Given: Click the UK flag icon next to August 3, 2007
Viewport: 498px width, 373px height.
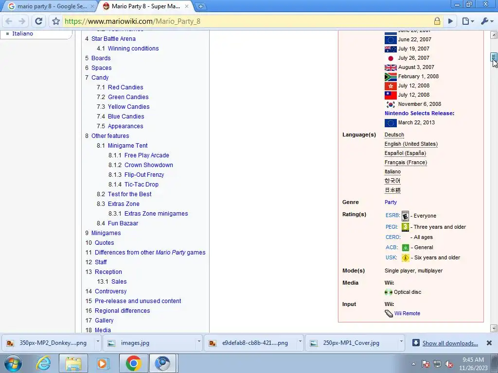Looking at the screenshot, I should (x=391, y=68).
